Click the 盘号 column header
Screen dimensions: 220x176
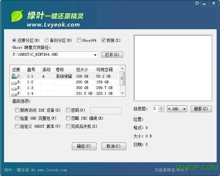(x=33, y=70)
